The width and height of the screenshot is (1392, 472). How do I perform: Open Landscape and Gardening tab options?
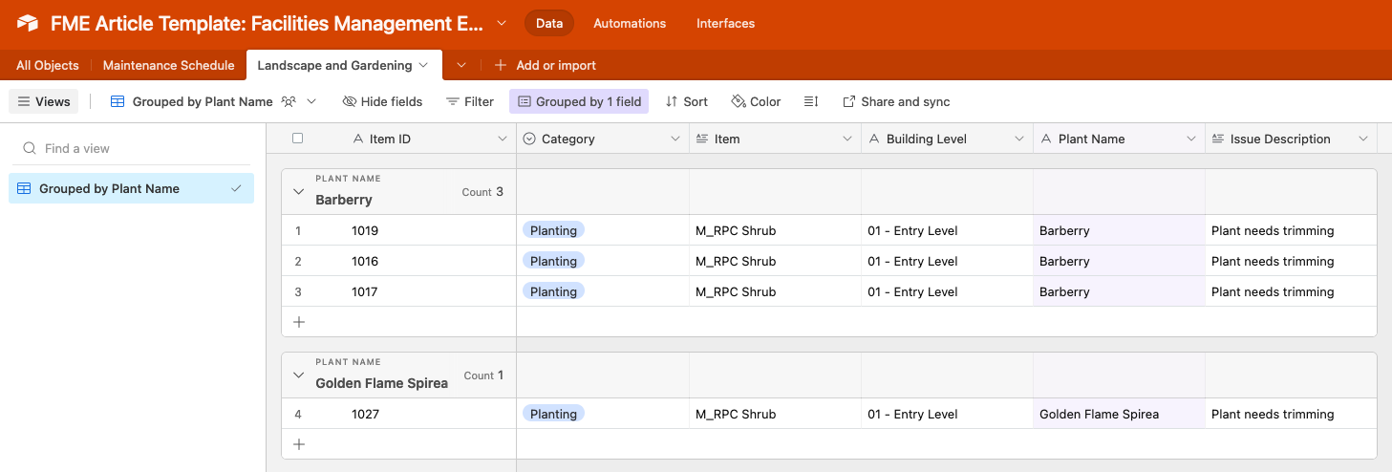(422, 65)
